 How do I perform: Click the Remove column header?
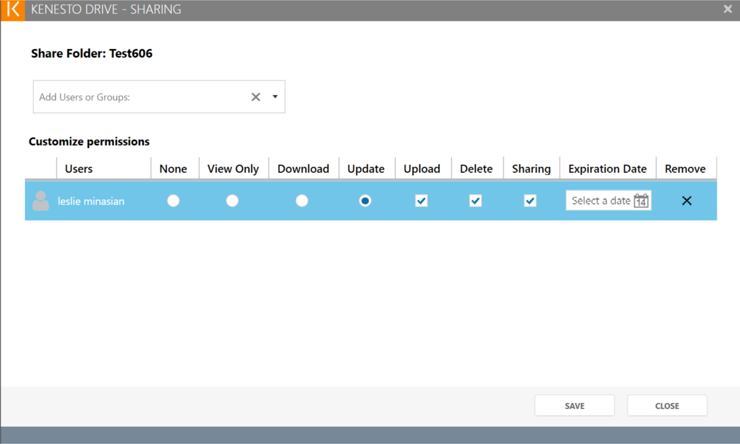point(686,169)
